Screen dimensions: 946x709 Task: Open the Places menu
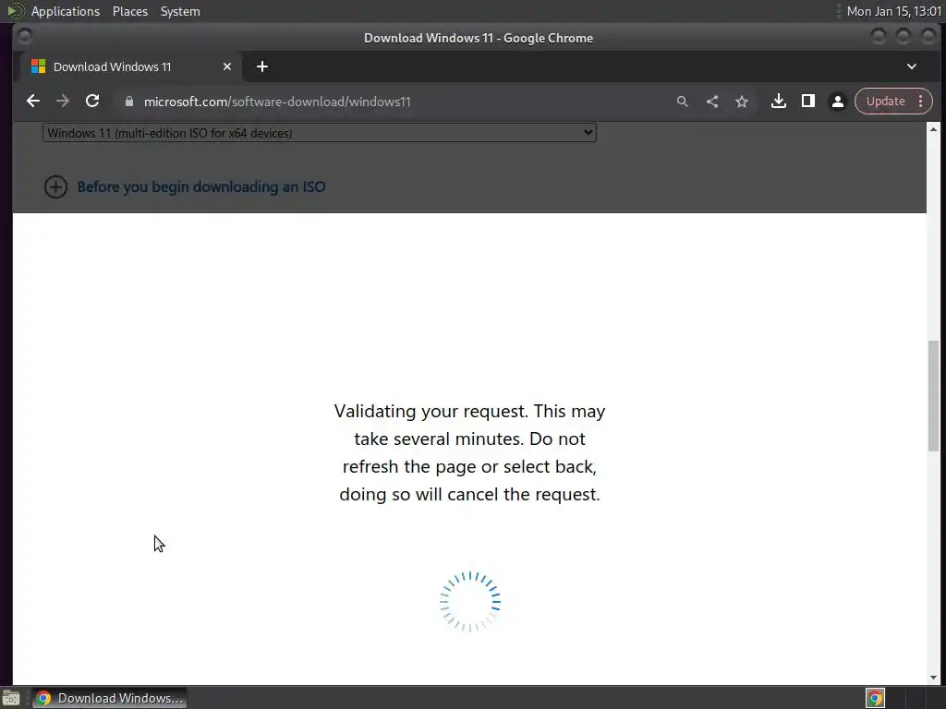(130, 11)
